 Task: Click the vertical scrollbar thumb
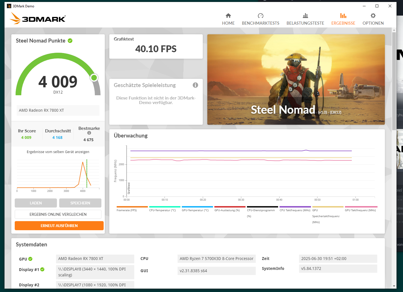(x=394, y=81)
